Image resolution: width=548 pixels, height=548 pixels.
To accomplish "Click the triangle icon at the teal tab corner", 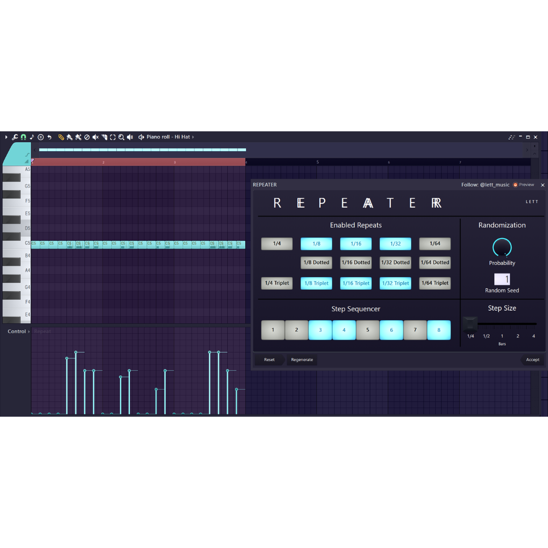I will pos(27,161).
